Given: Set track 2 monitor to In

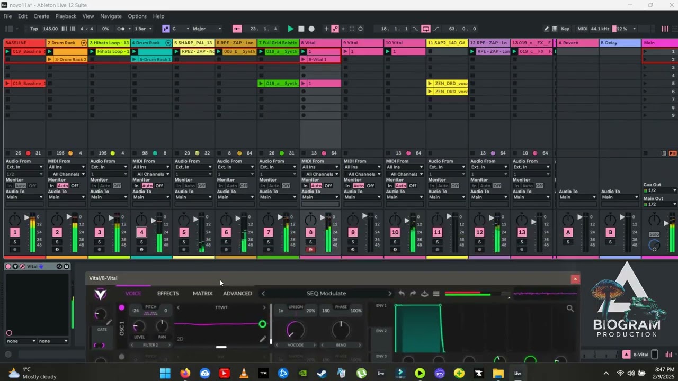Looking at the screenshot, I should click(52, 186).
